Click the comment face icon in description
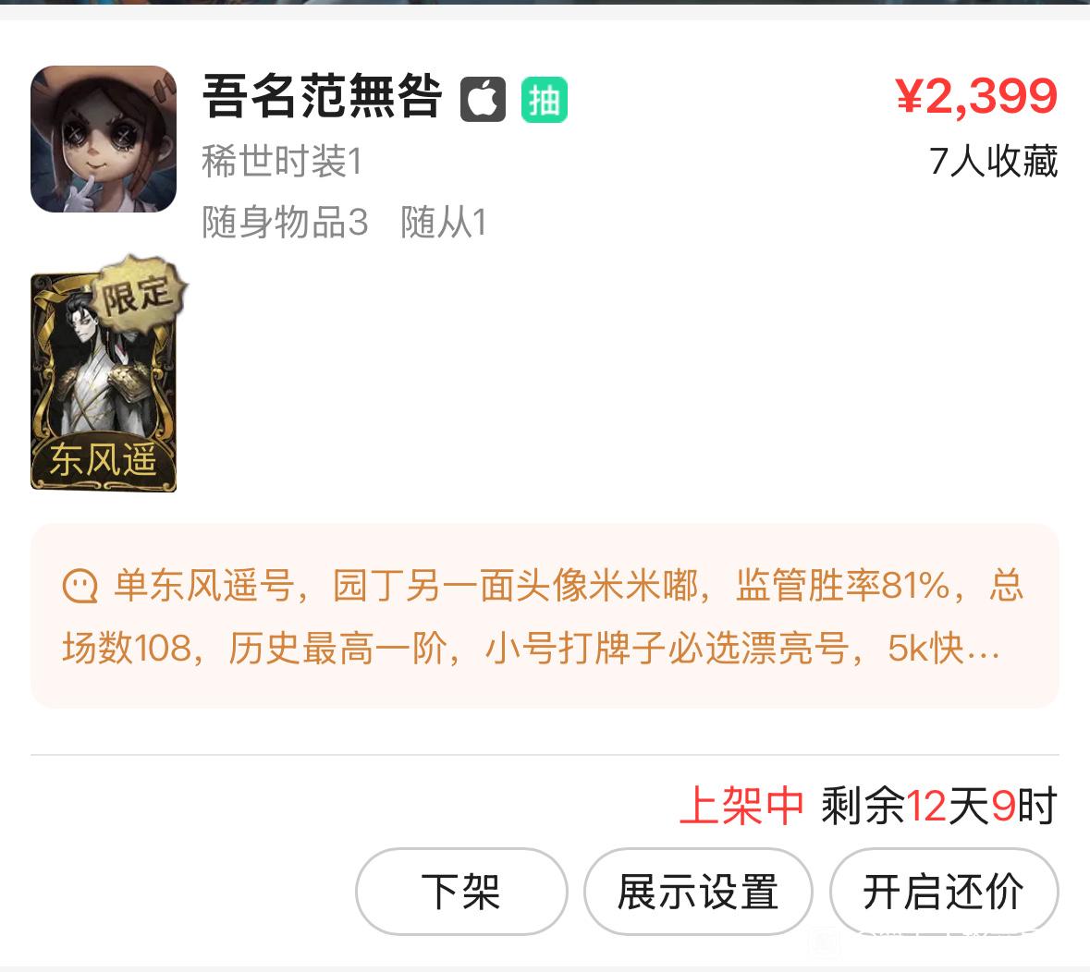The image size is (1090, 972). [x=80, y=587]
